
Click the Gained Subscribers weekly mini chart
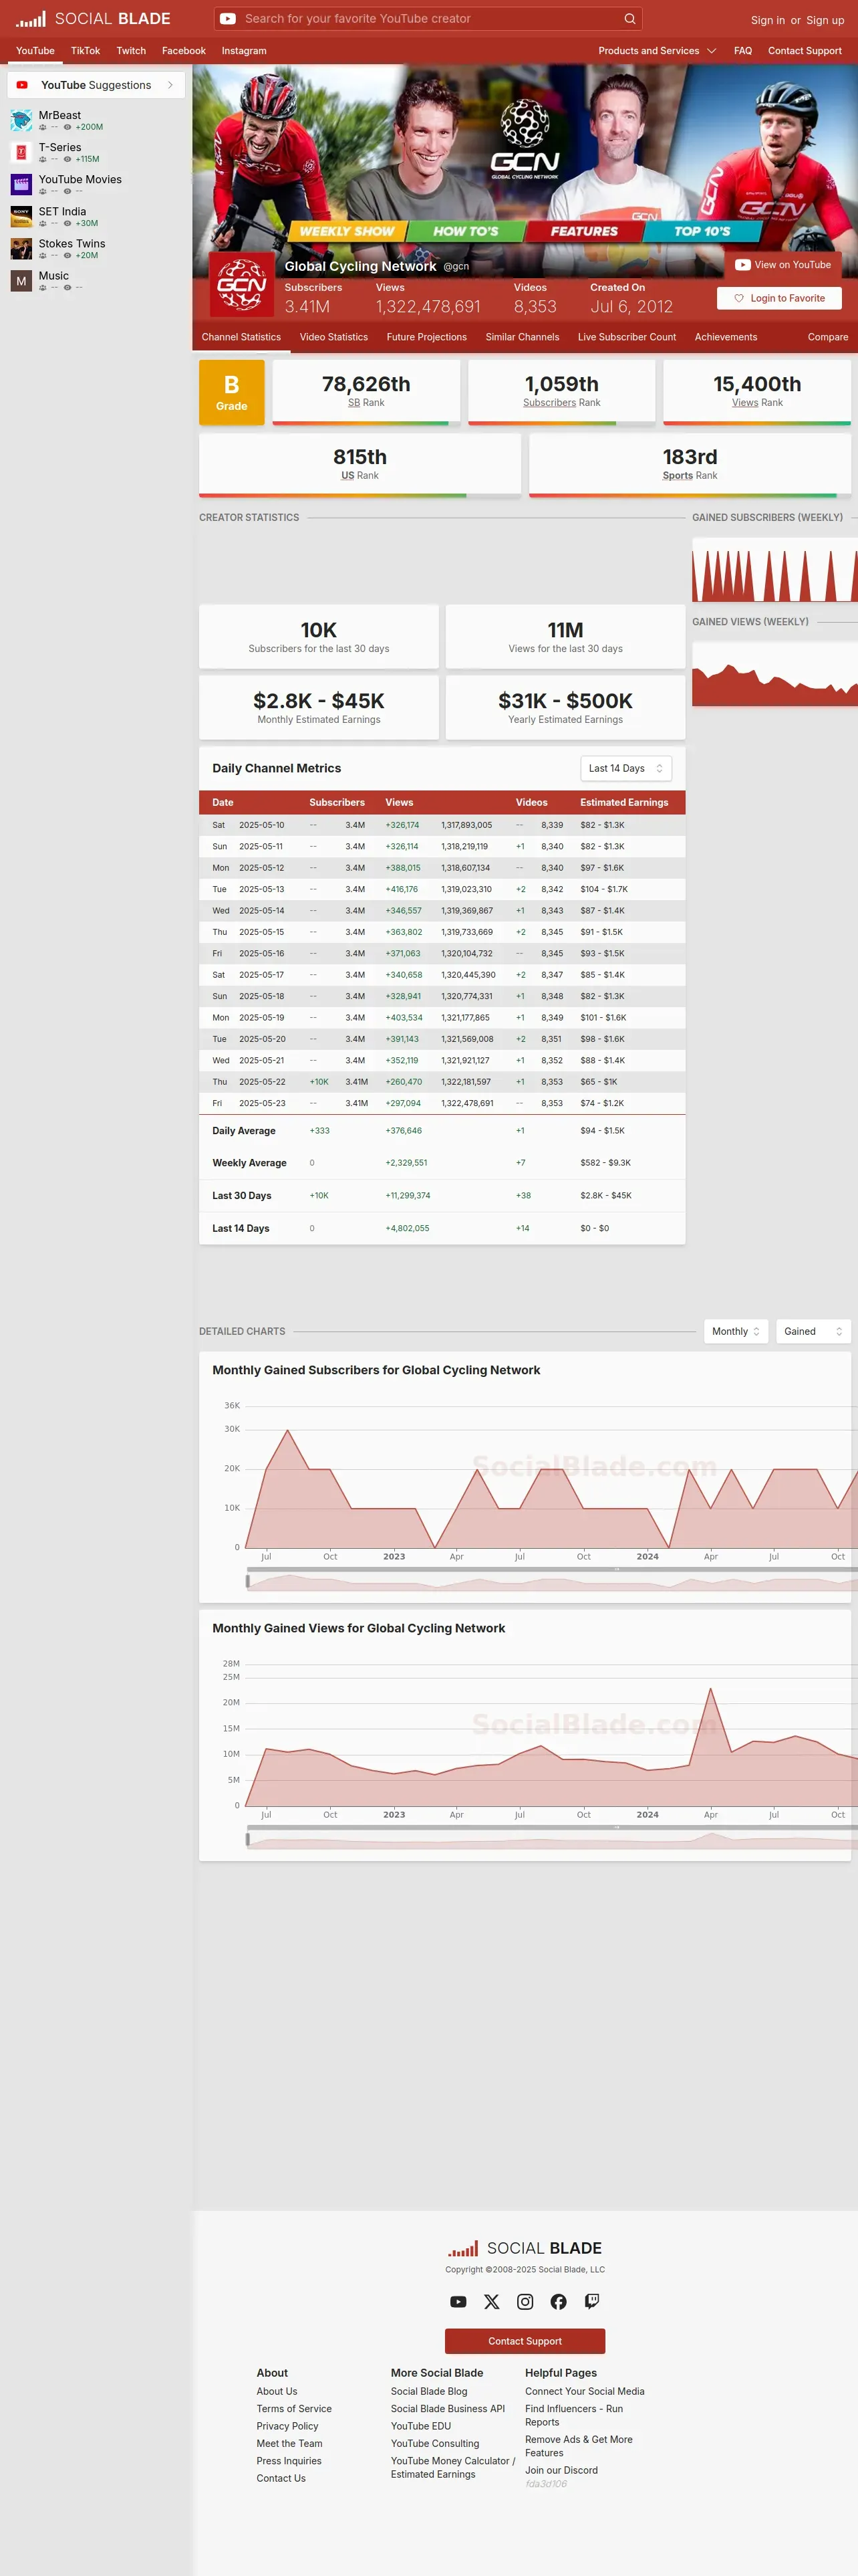(775, 570)
